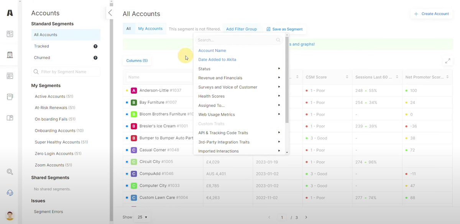
Task: Open the Contacts badge icon in sidebar
Action: click(x=9, y=76)
